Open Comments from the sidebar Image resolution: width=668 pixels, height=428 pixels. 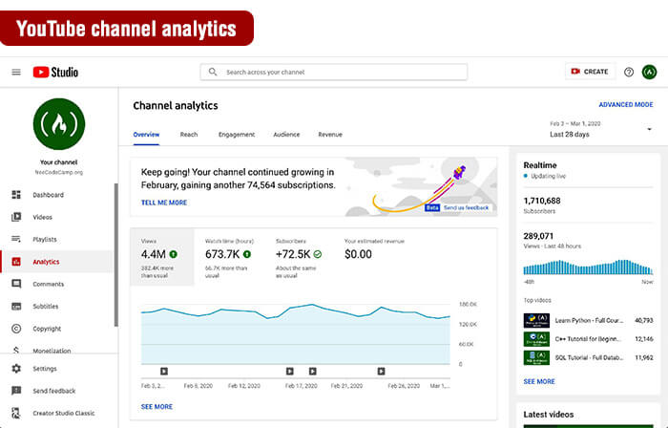point(57,284)
